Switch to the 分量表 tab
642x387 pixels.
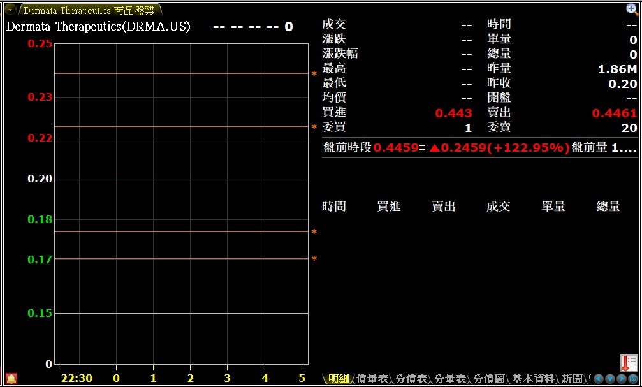click(x=450, y=379)
